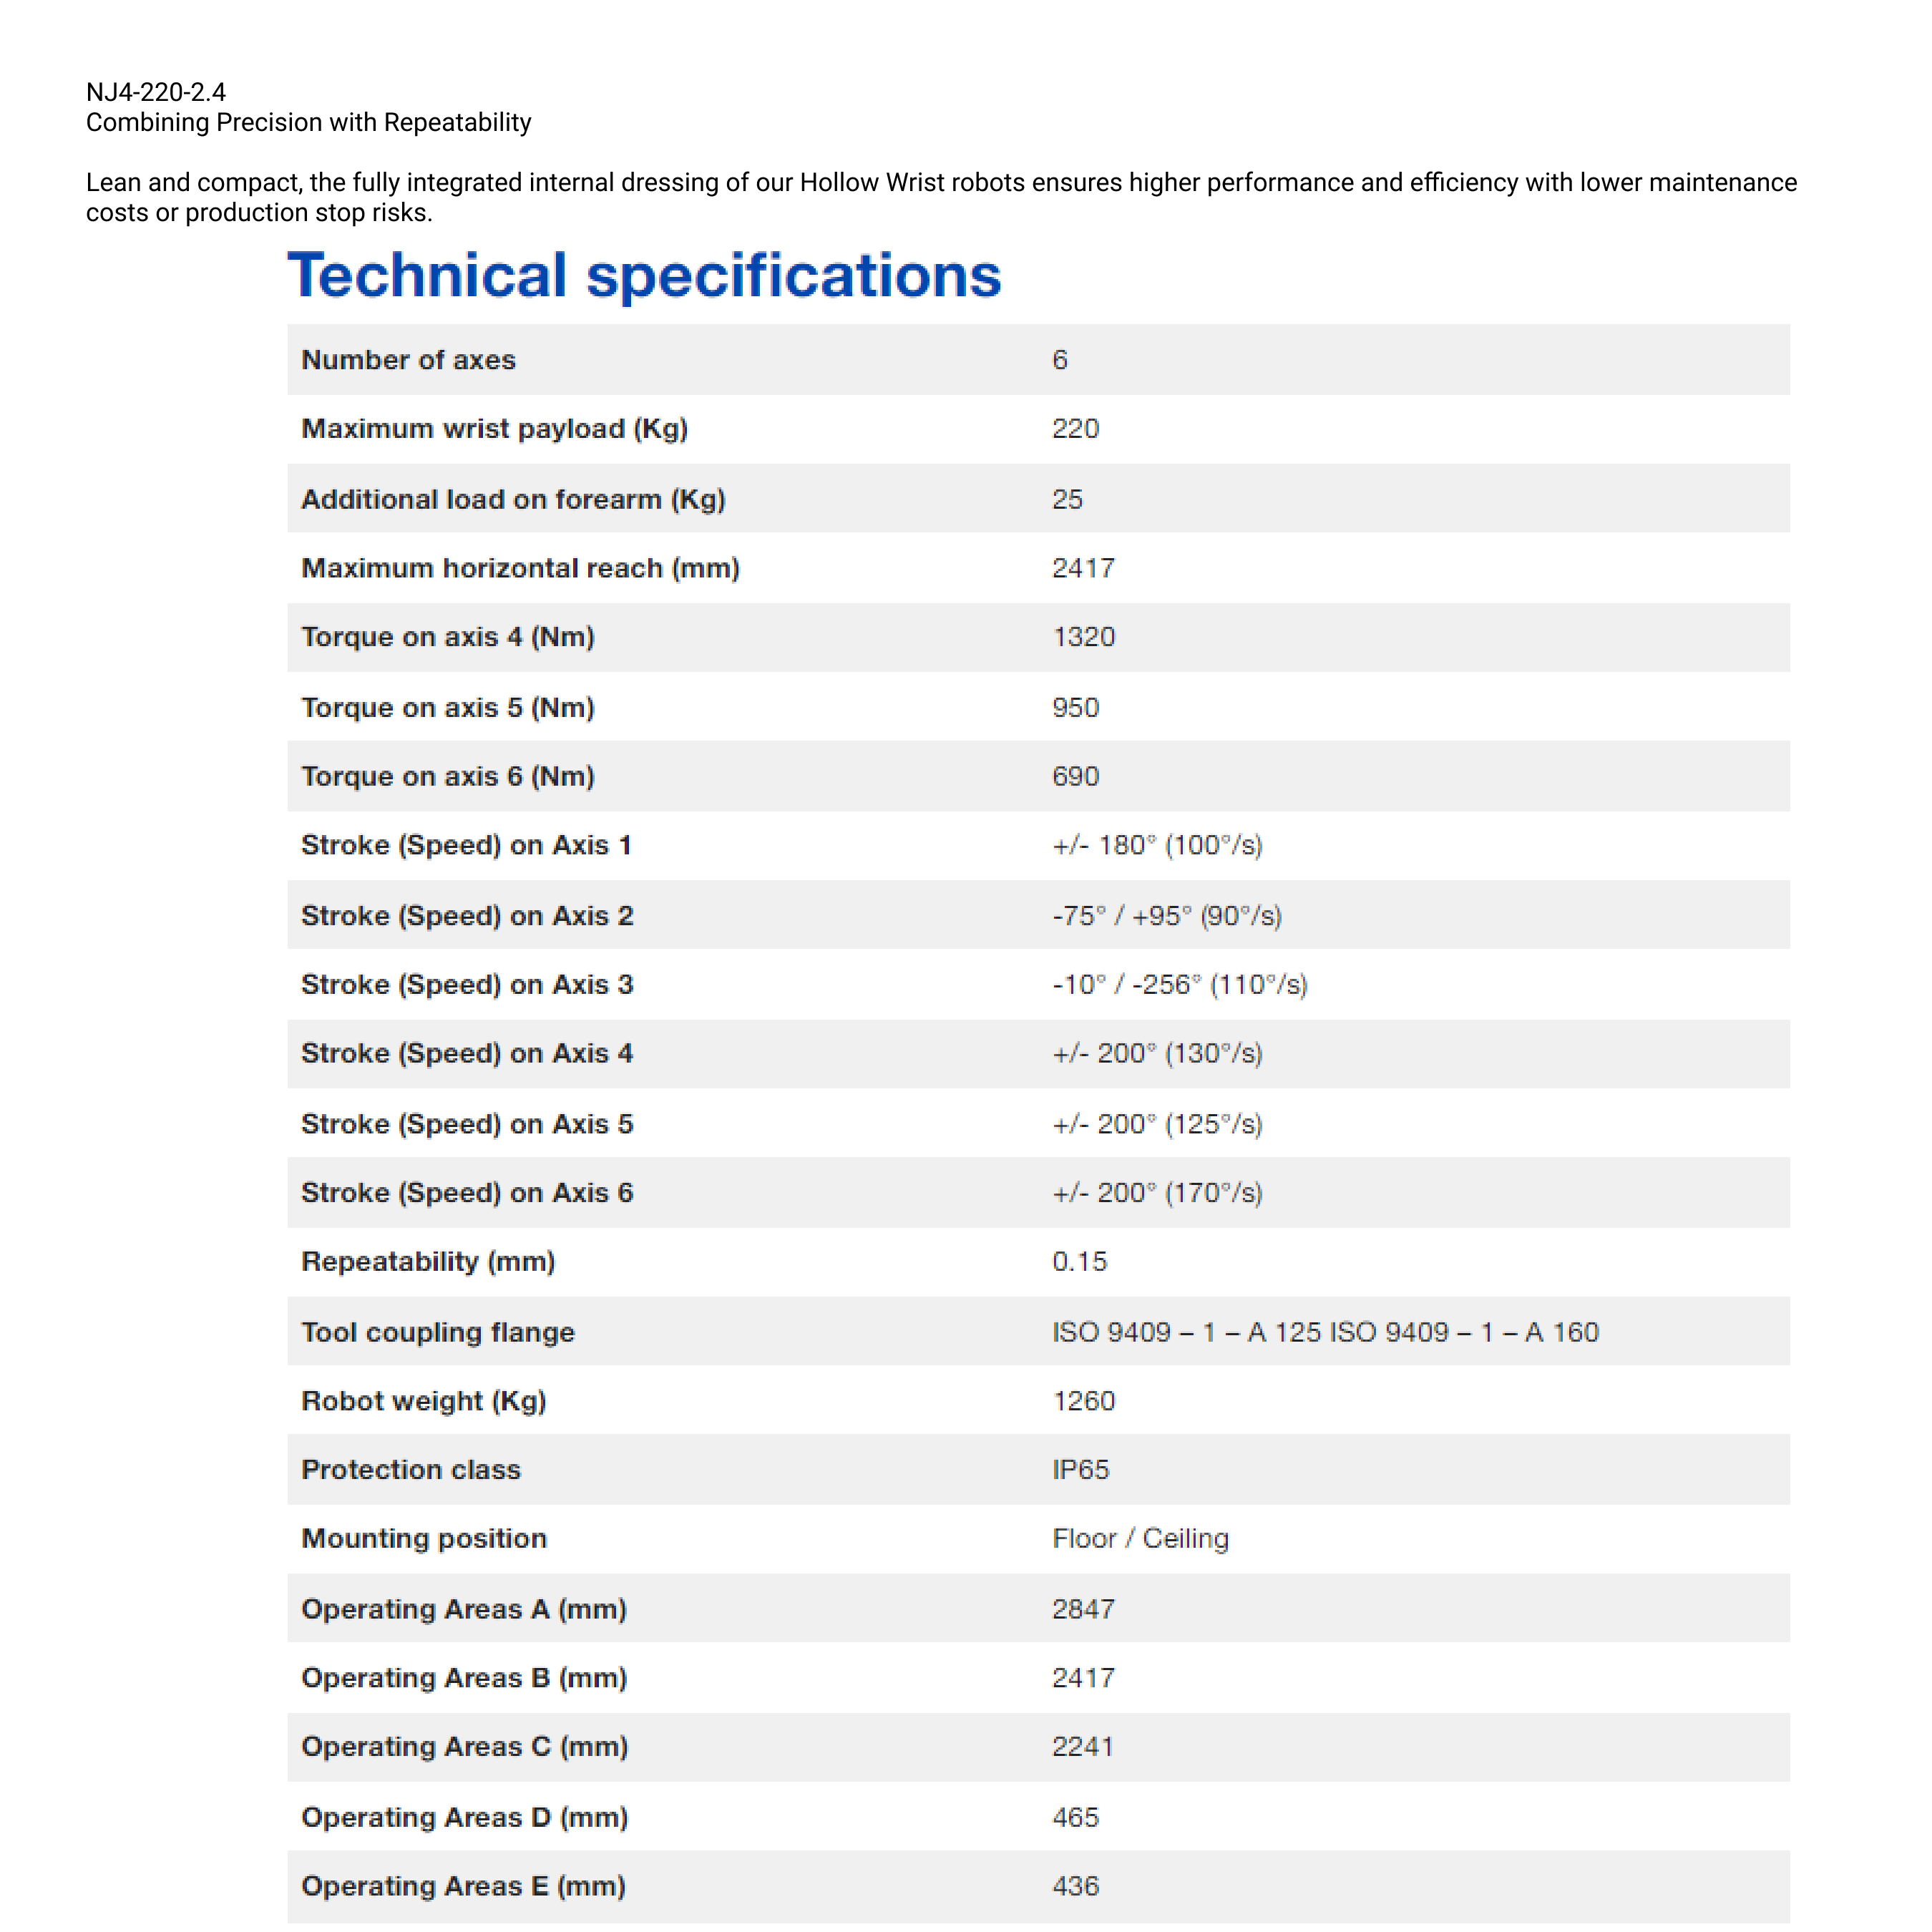Click the Repeatability value 0.15
1932x1932 pixels.
[x=1079, y=1261]
